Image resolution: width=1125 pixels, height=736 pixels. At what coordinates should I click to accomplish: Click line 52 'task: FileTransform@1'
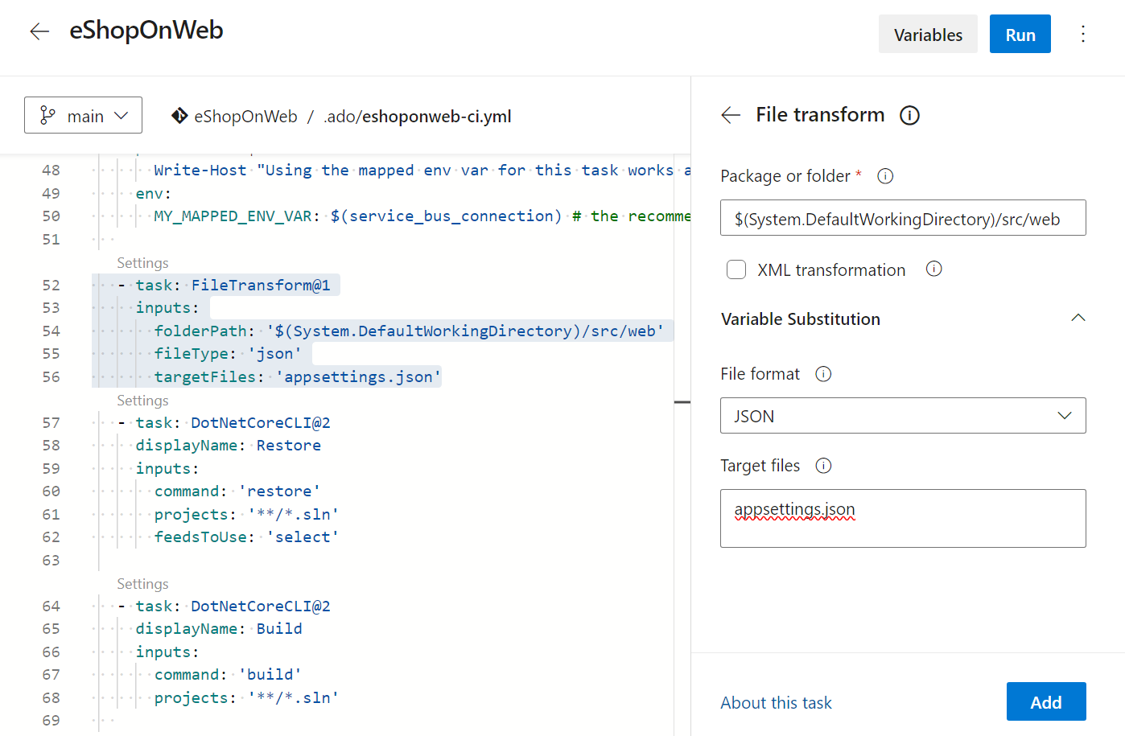tap(225, 285)
